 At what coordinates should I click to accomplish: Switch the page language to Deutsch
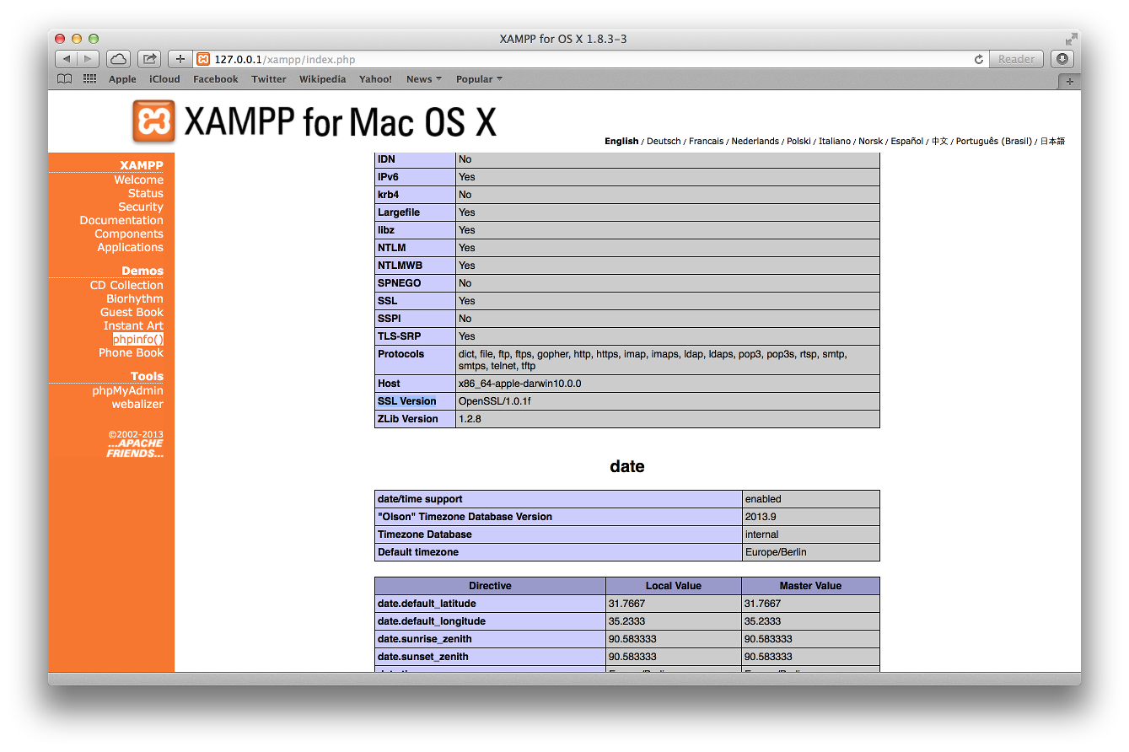point(664,141)
